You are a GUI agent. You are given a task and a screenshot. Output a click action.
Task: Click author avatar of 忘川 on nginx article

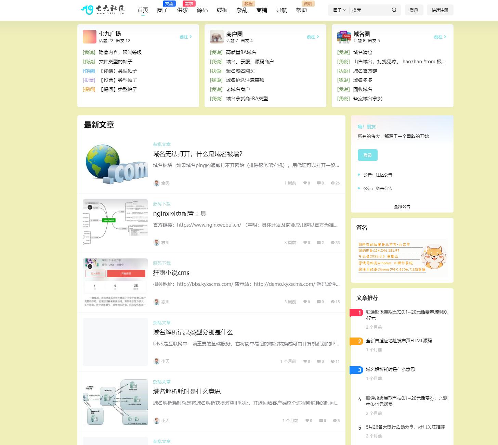pos(157,243)
